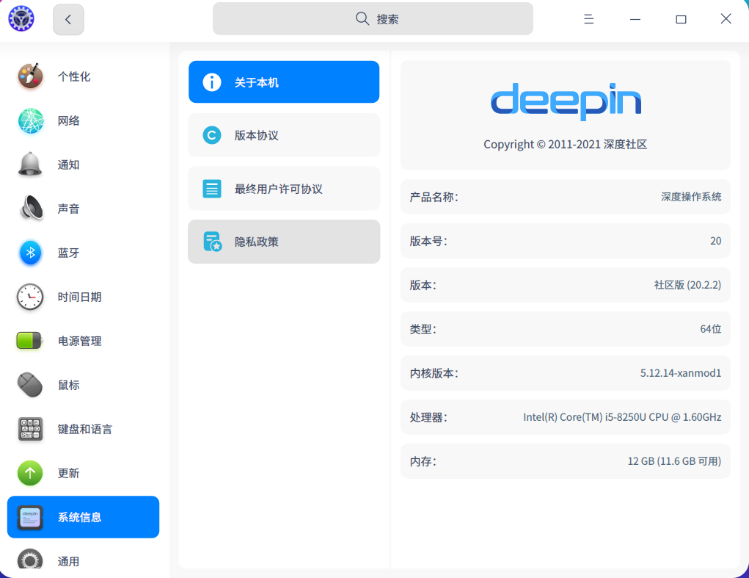Click the Mouse (鼠标) icon
Image resolution: width=749 pixels, height=578 pixels.
pyautogui.click(x=30, y=385)
